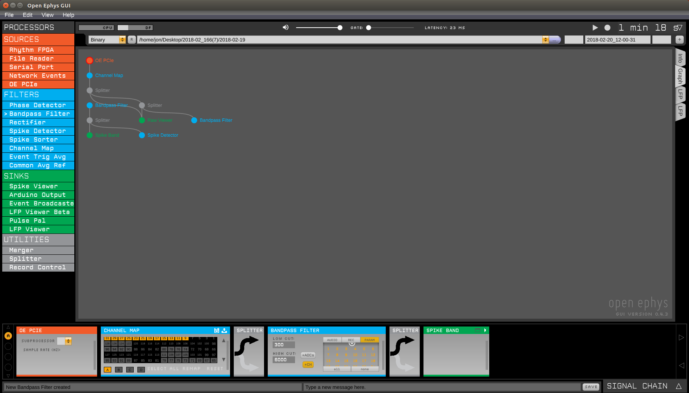Select all channels with the all button

tap(336, 369)
